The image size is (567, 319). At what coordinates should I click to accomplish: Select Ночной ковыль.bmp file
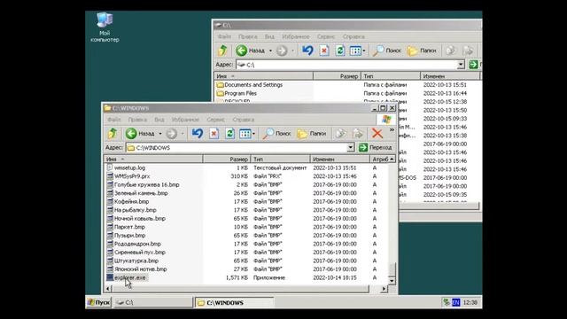click(x=140, y=219)
